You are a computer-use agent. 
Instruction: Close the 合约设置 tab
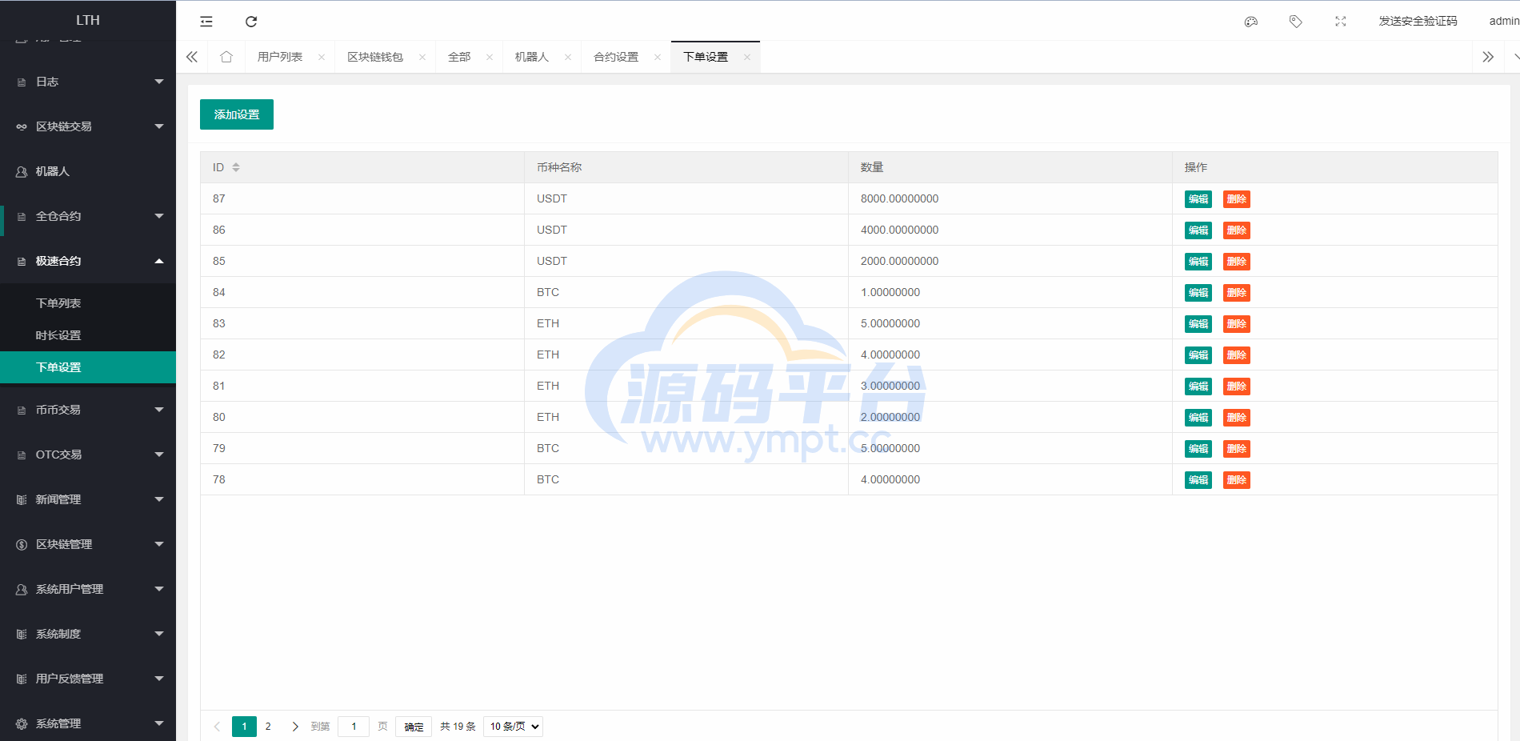[658, 57]
